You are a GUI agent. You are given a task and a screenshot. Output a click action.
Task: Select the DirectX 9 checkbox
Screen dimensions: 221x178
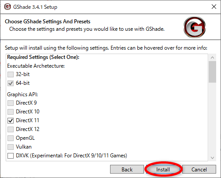click(11, 103)
